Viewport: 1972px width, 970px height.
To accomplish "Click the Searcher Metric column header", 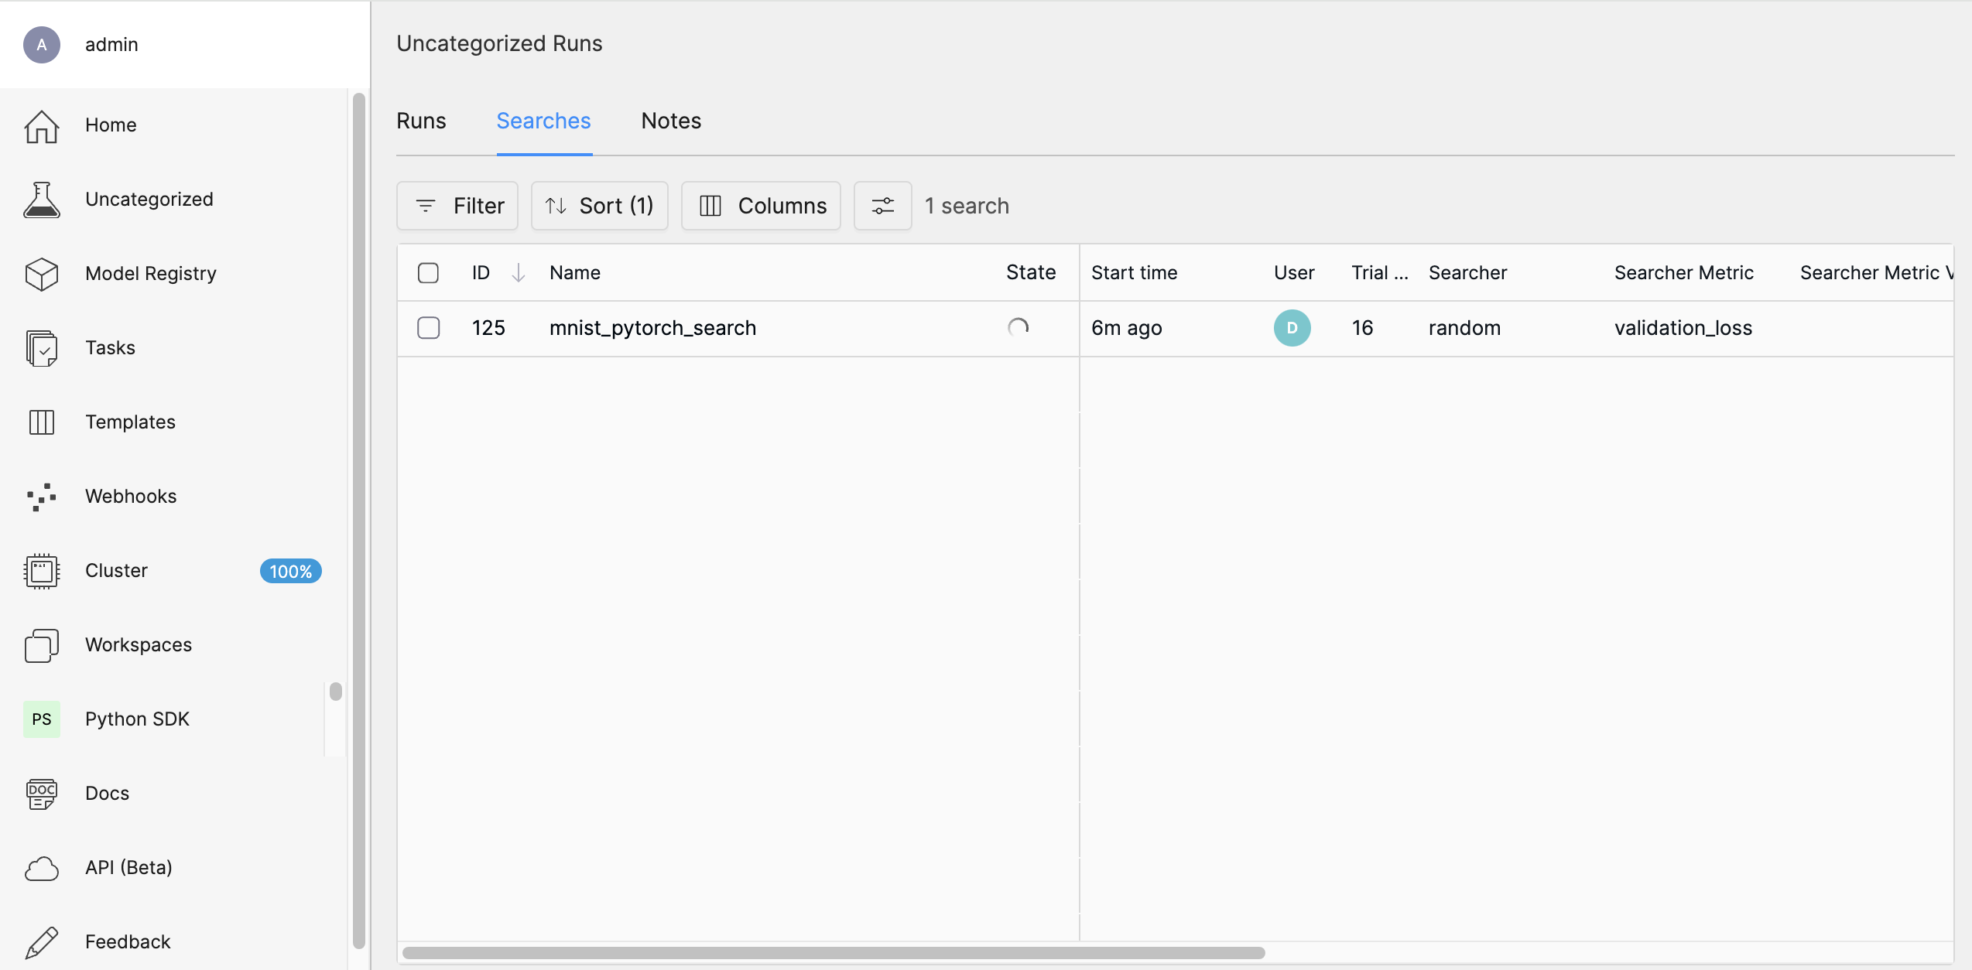I will [x=1684, y=273].
